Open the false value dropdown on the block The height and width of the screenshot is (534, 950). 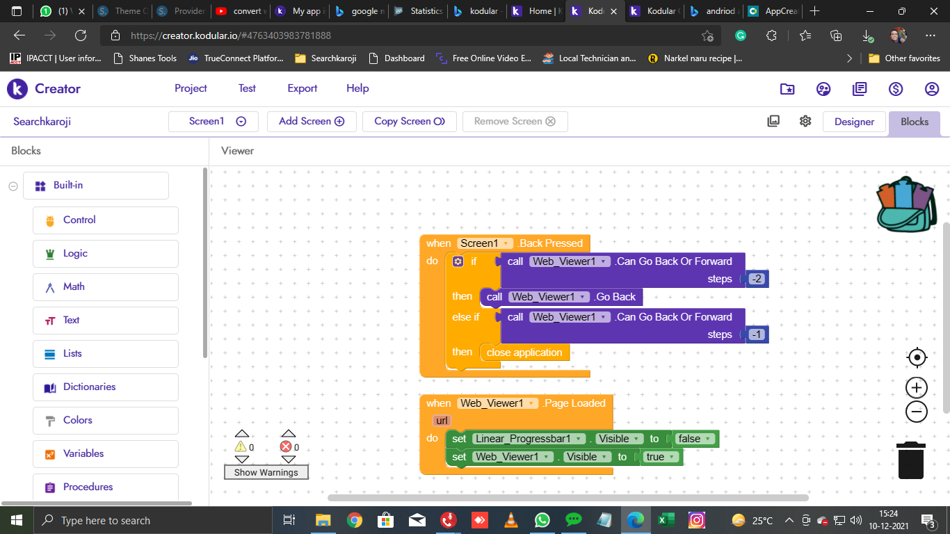pos(708,439)
